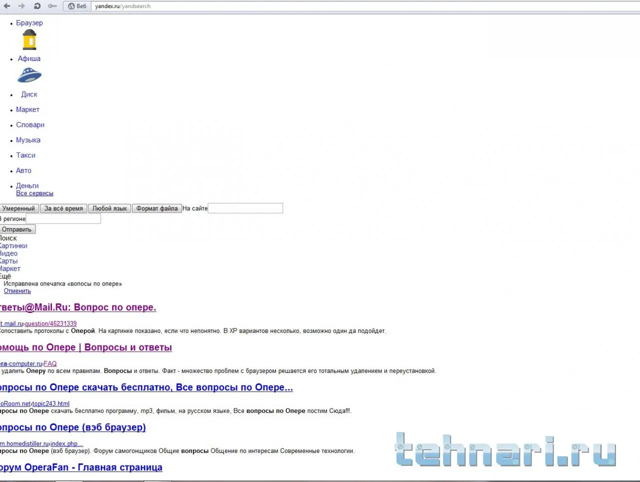The image size is (640, 482).
Task: Click the browser forward arrow
Action: coord(21,6)
